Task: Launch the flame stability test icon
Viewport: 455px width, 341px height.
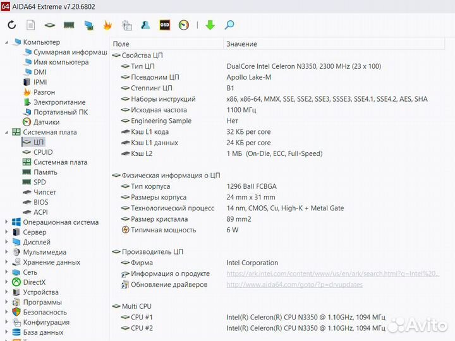Action: [x=107, y=25]
